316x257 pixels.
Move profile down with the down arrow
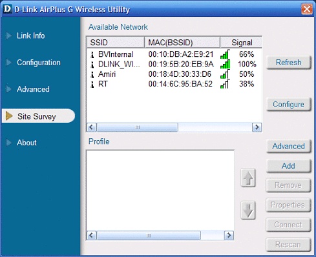tap(248, 211)
